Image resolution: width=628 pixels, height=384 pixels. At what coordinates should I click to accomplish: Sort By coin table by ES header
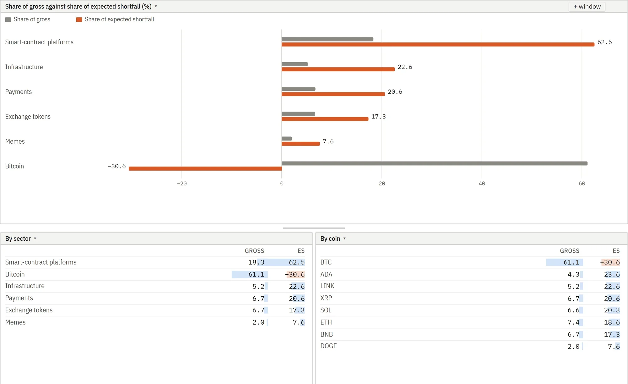[x=616, y=251]
